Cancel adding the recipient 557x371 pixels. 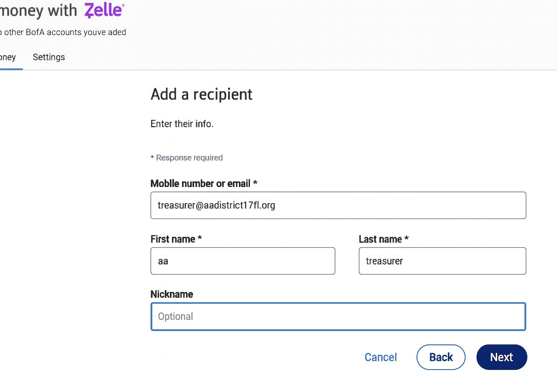pyautogui.click(x=380, y=357)
